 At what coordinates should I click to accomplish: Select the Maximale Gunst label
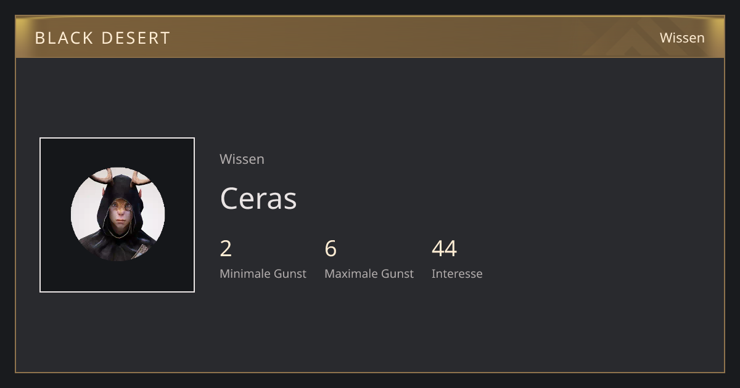[x=369, y=273]
